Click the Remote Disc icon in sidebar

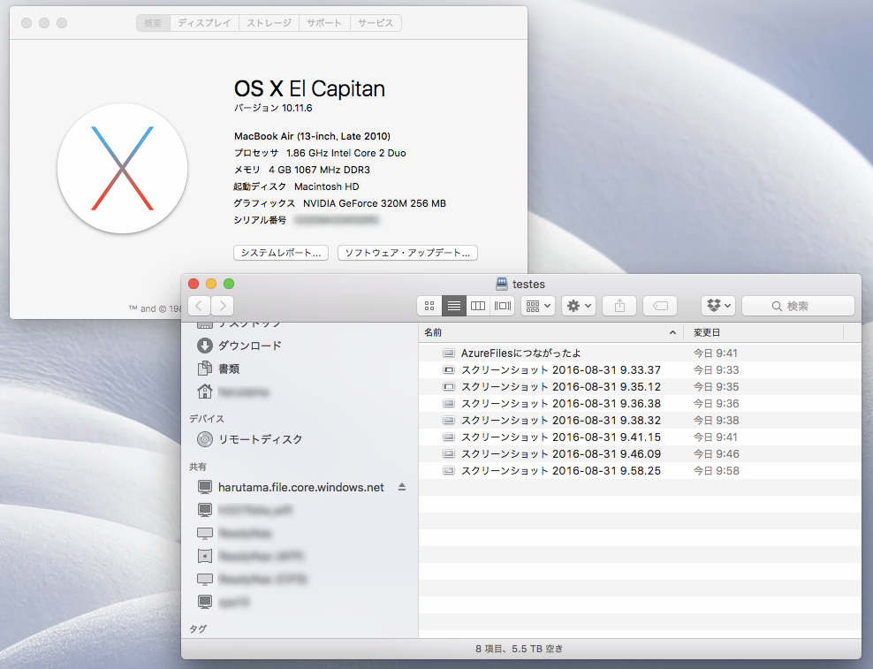tap(205, 439)
